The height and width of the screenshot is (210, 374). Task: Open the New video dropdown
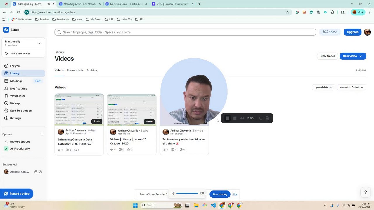click(x=353, y=56)
